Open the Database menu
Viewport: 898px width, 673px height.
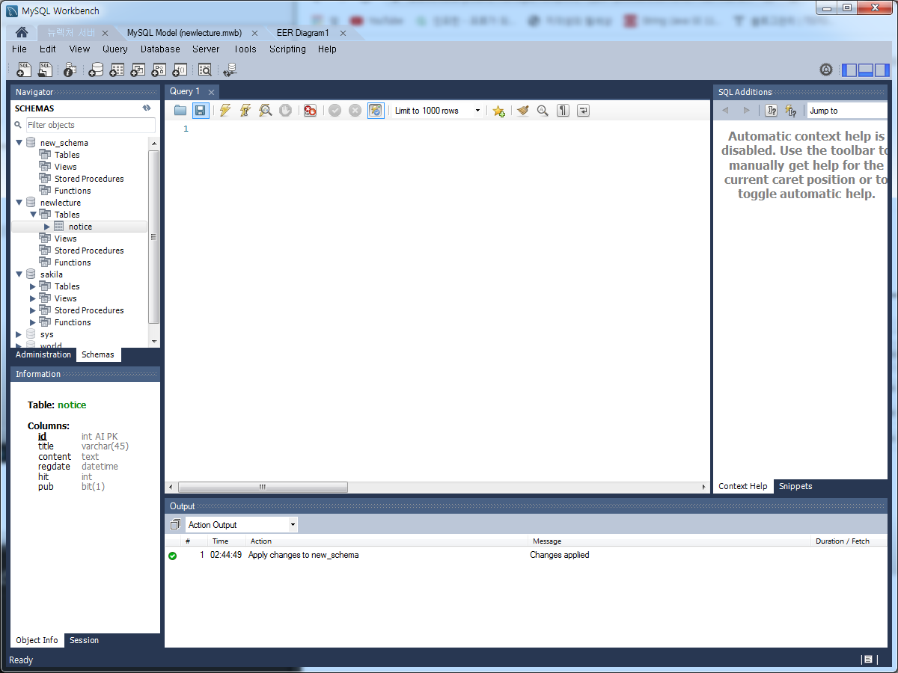pos(160,49)
